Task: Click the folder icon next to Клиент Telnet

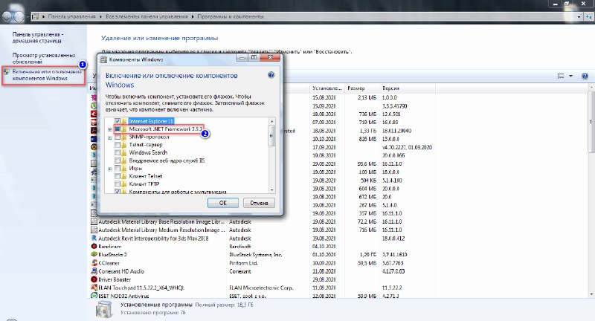Action: [x=124, y=176]
